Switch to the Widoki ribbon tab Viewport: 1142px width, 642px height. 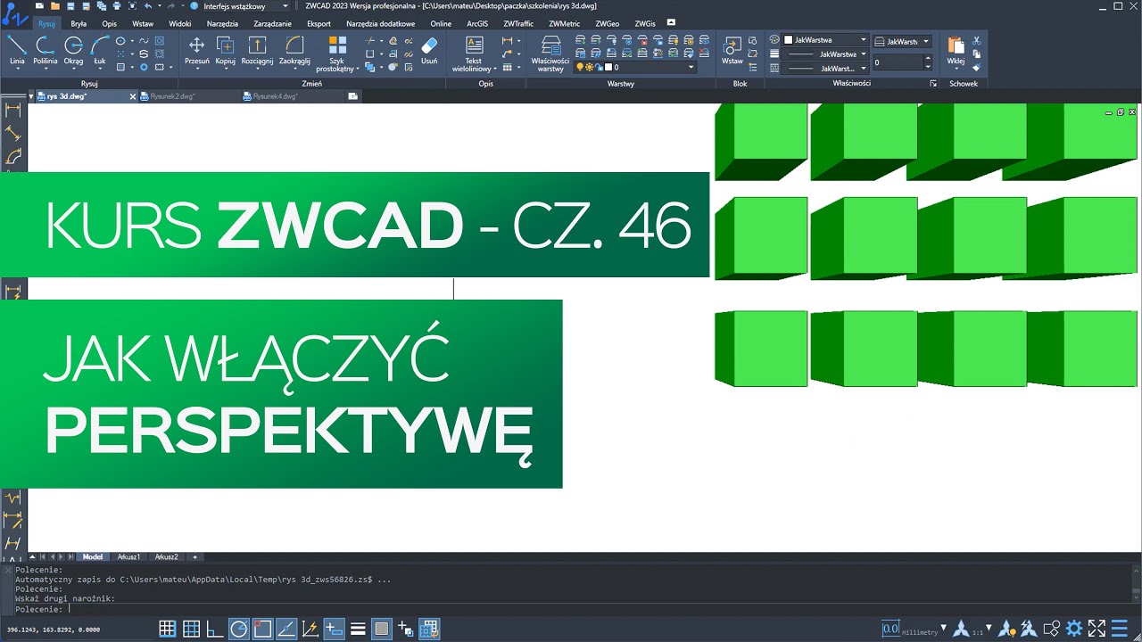point(179,24)
